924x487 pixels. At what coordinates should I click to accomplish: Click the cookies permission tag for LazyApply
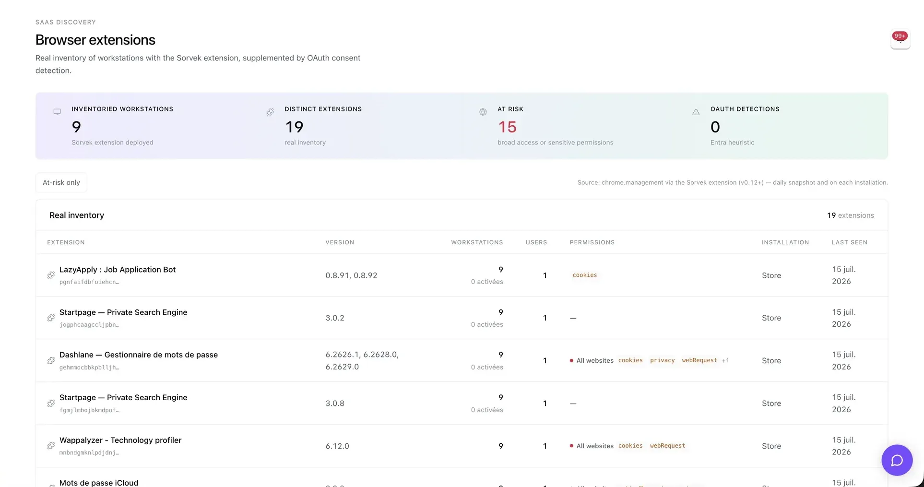[585, 275]
